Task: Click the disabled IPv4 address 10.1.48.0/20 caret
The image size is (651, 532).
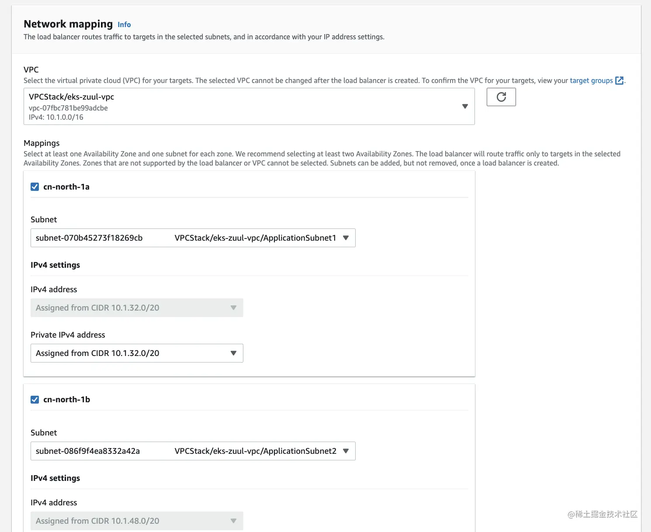Action: tap(233, 521)
